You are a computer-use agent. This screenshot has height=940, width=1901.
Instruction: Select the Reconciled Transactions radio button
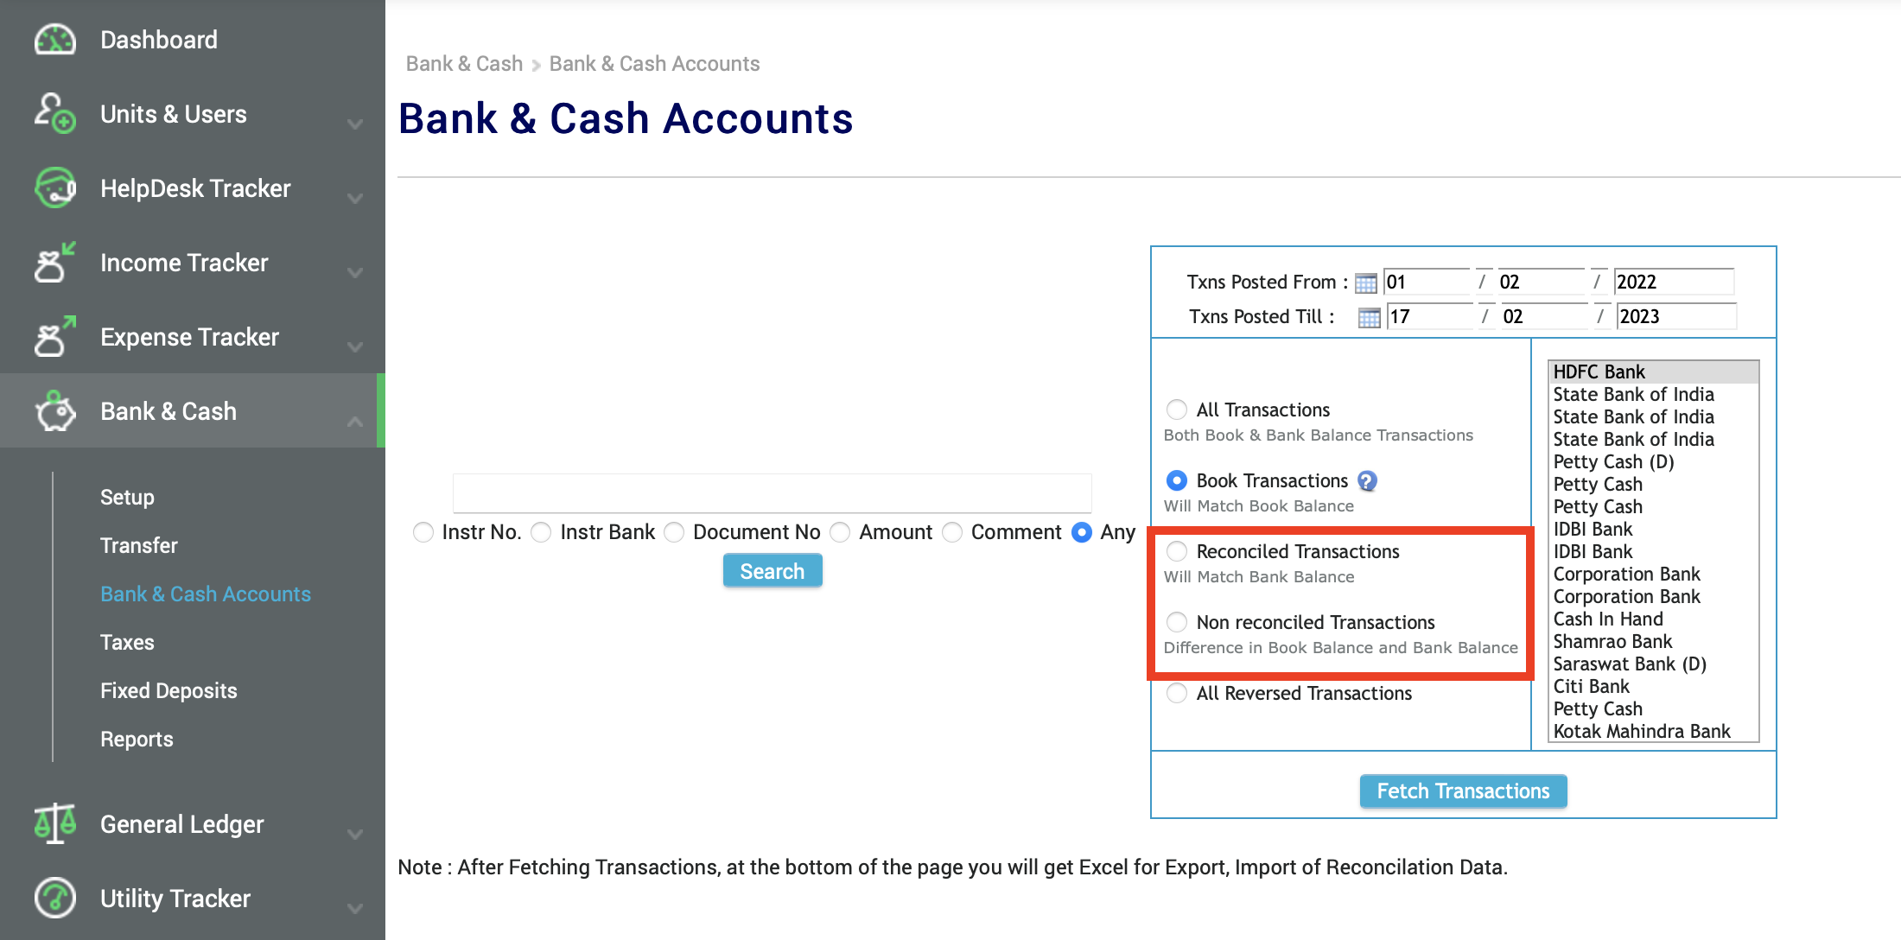point(1176,551)
